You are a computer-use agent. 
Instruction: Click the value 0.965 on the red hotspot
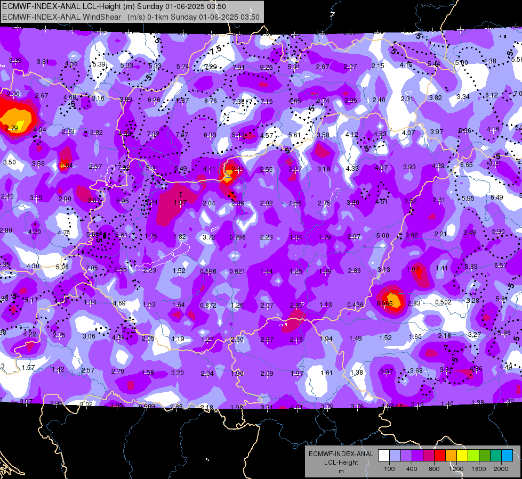click(x=384, y=304)
